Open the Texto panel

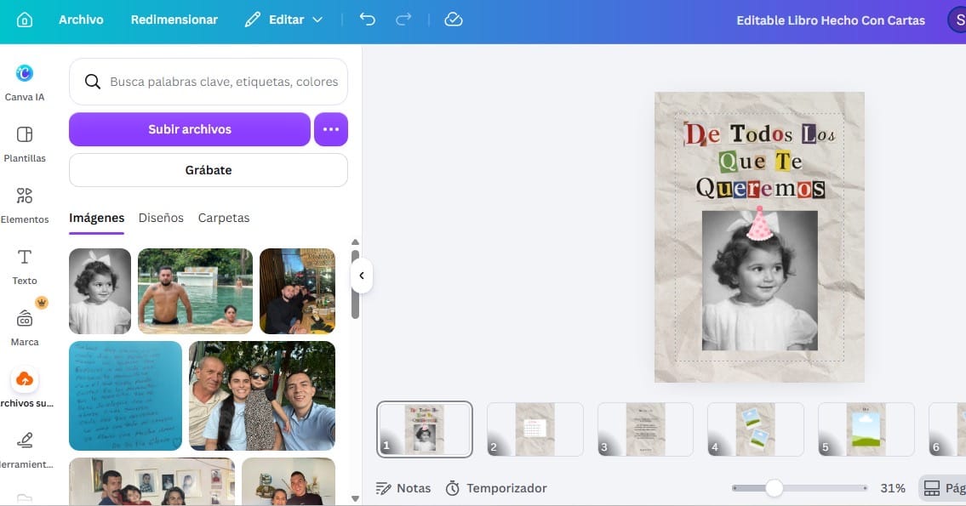click(25, 266)
